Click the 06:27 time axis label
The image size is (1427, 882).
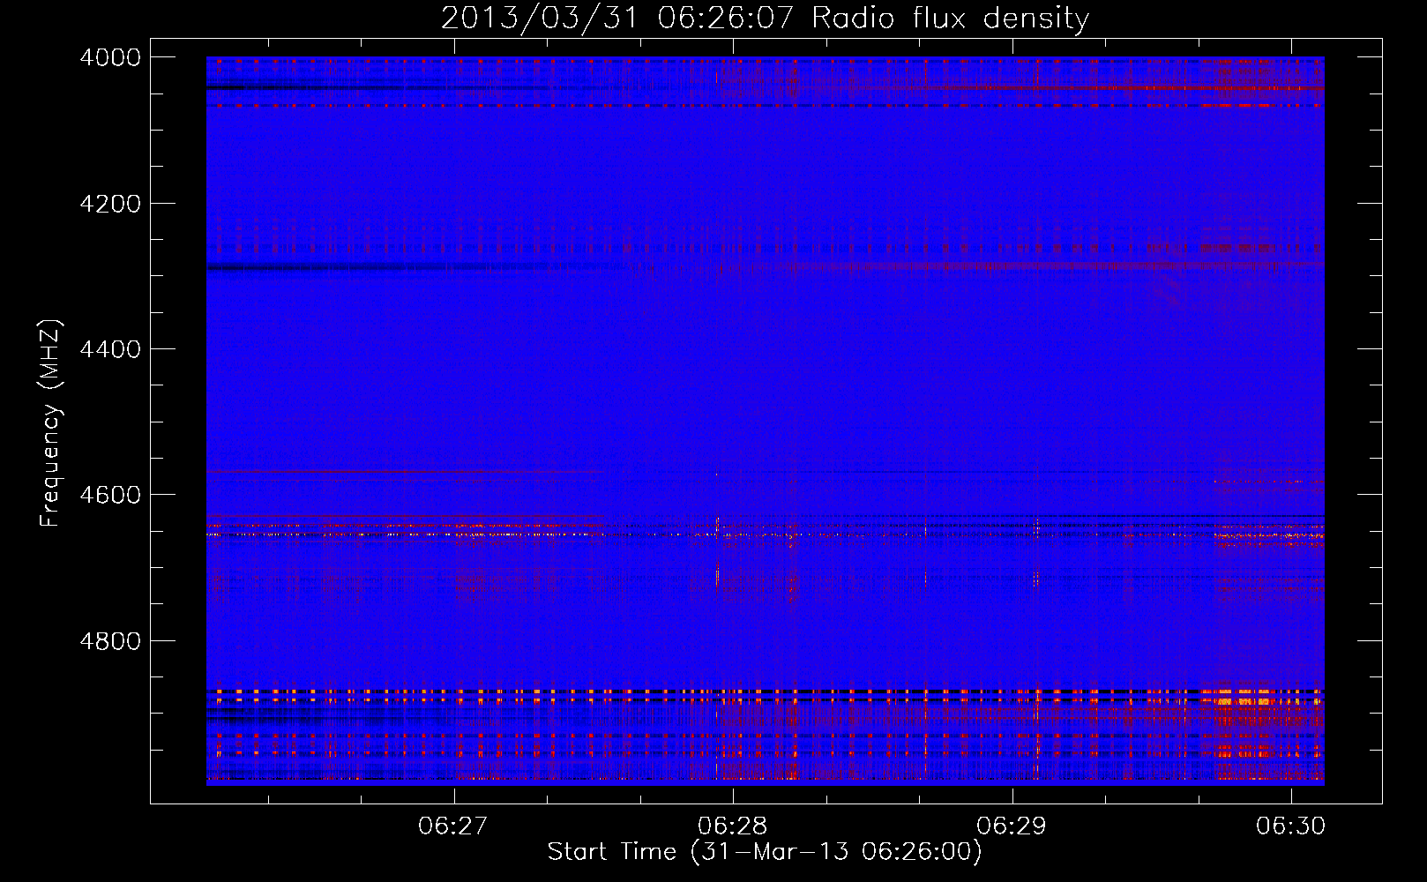453,826
